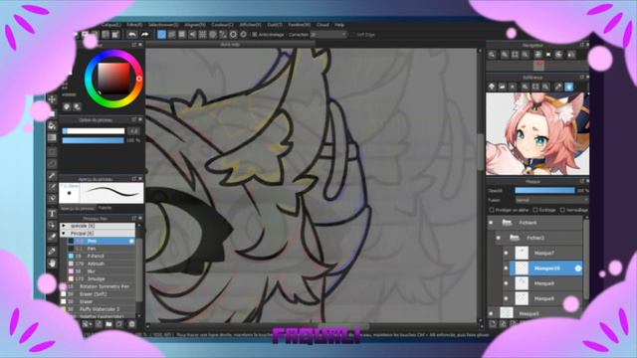Select the Eyedropper tool in left toolbar
This screenshot has height=358, width=637.
pyautogui.click(x=52, y=252)
